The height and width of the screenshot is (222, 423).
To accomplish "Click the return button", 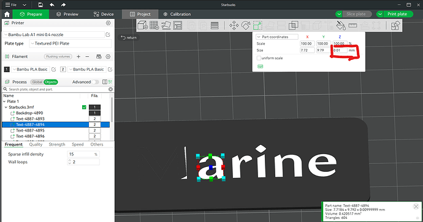I will (x=129, y=38).
